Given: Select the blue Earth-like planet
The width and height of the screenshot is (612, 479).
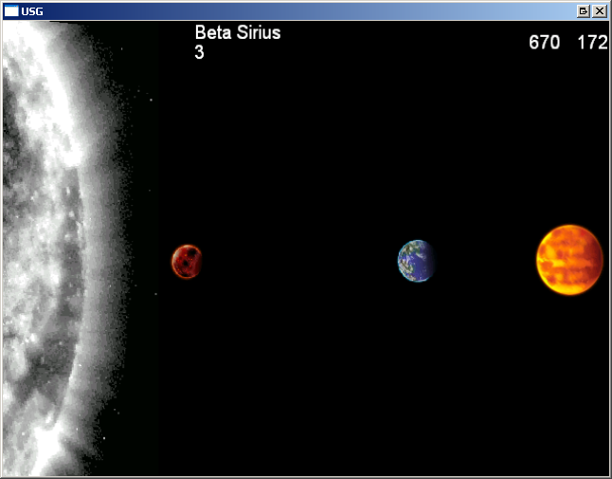Looking at the screenshot, I should tap(417, 261).
